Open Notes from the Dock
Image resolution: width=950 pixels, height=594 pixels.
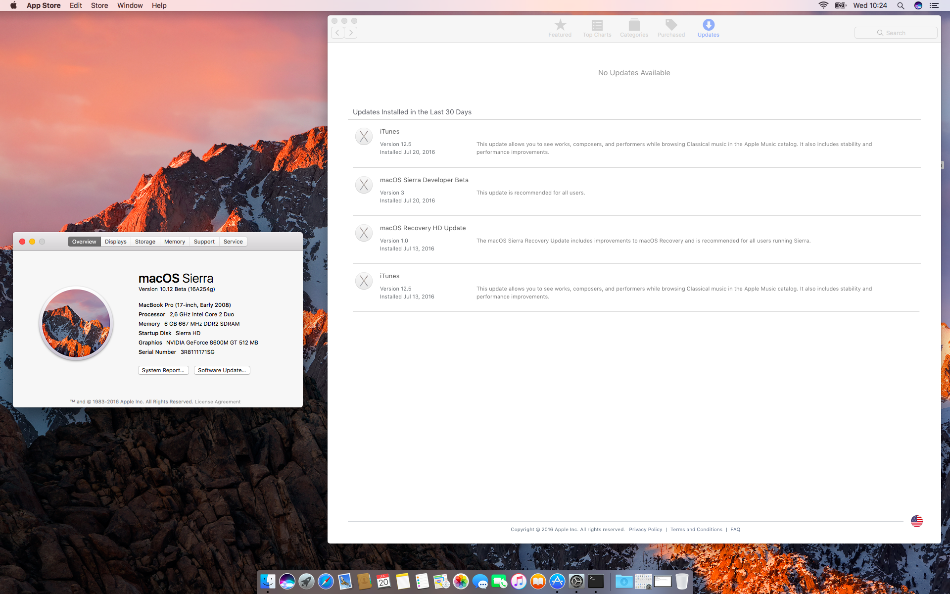tap(403, 581)
